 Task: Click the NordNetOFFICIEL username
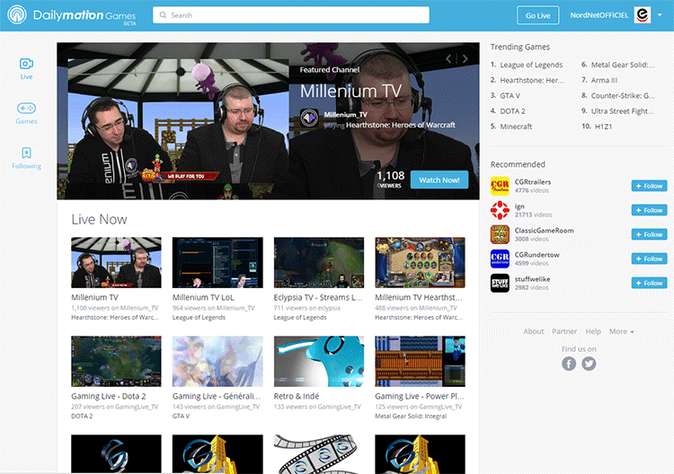(599, 15)
